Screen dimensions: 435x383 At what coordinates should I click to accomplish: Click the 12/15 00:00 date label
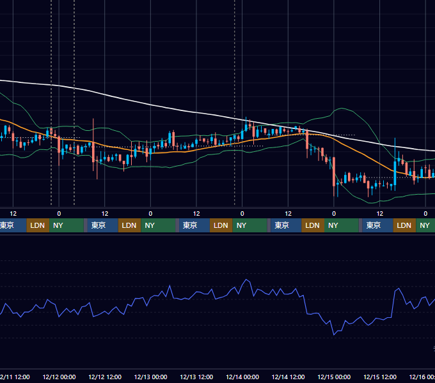click(x=334, y=377)
